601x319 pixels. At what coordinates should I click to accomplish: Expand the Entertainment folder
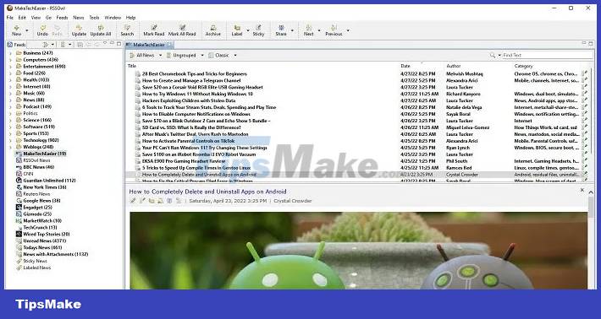[10, 67]
